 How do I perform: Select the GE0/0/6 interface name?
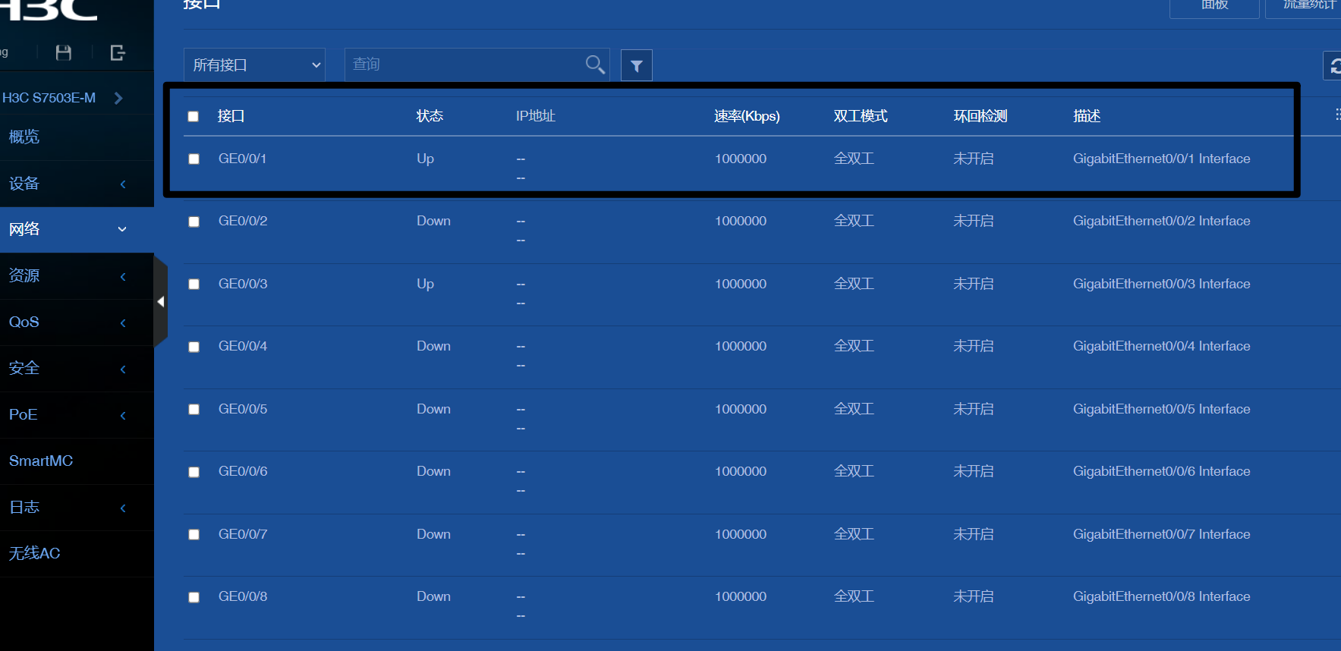[x=243, y=471]
